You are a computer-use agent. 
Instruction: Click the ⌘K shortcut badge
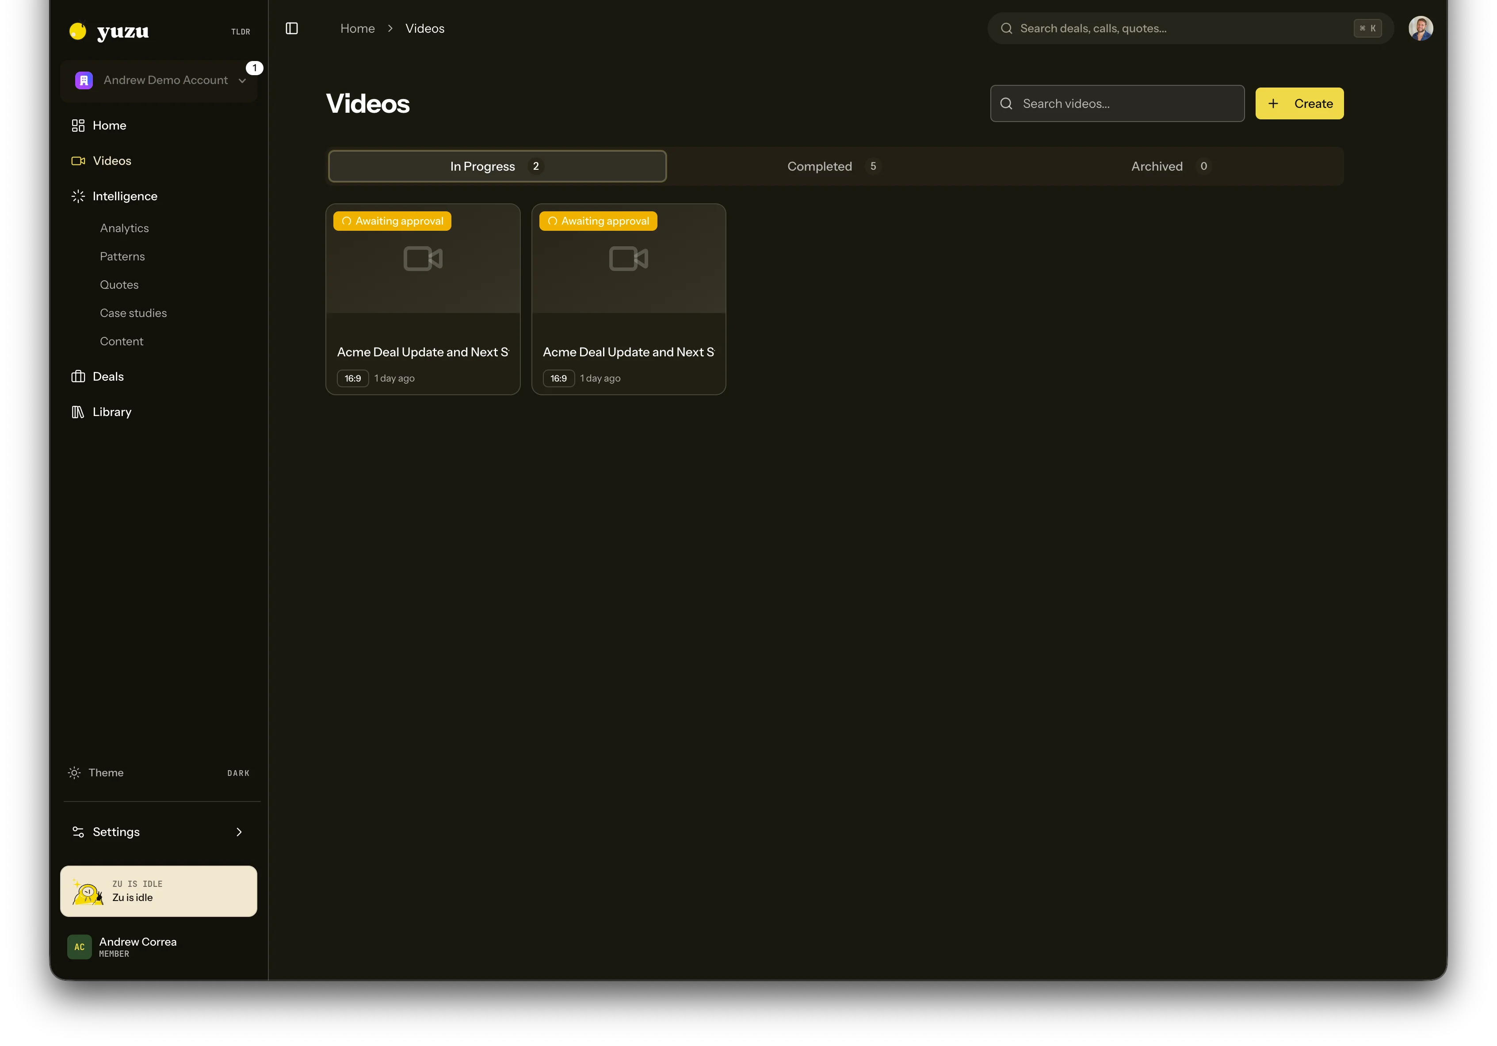(x=1368, y=28)
